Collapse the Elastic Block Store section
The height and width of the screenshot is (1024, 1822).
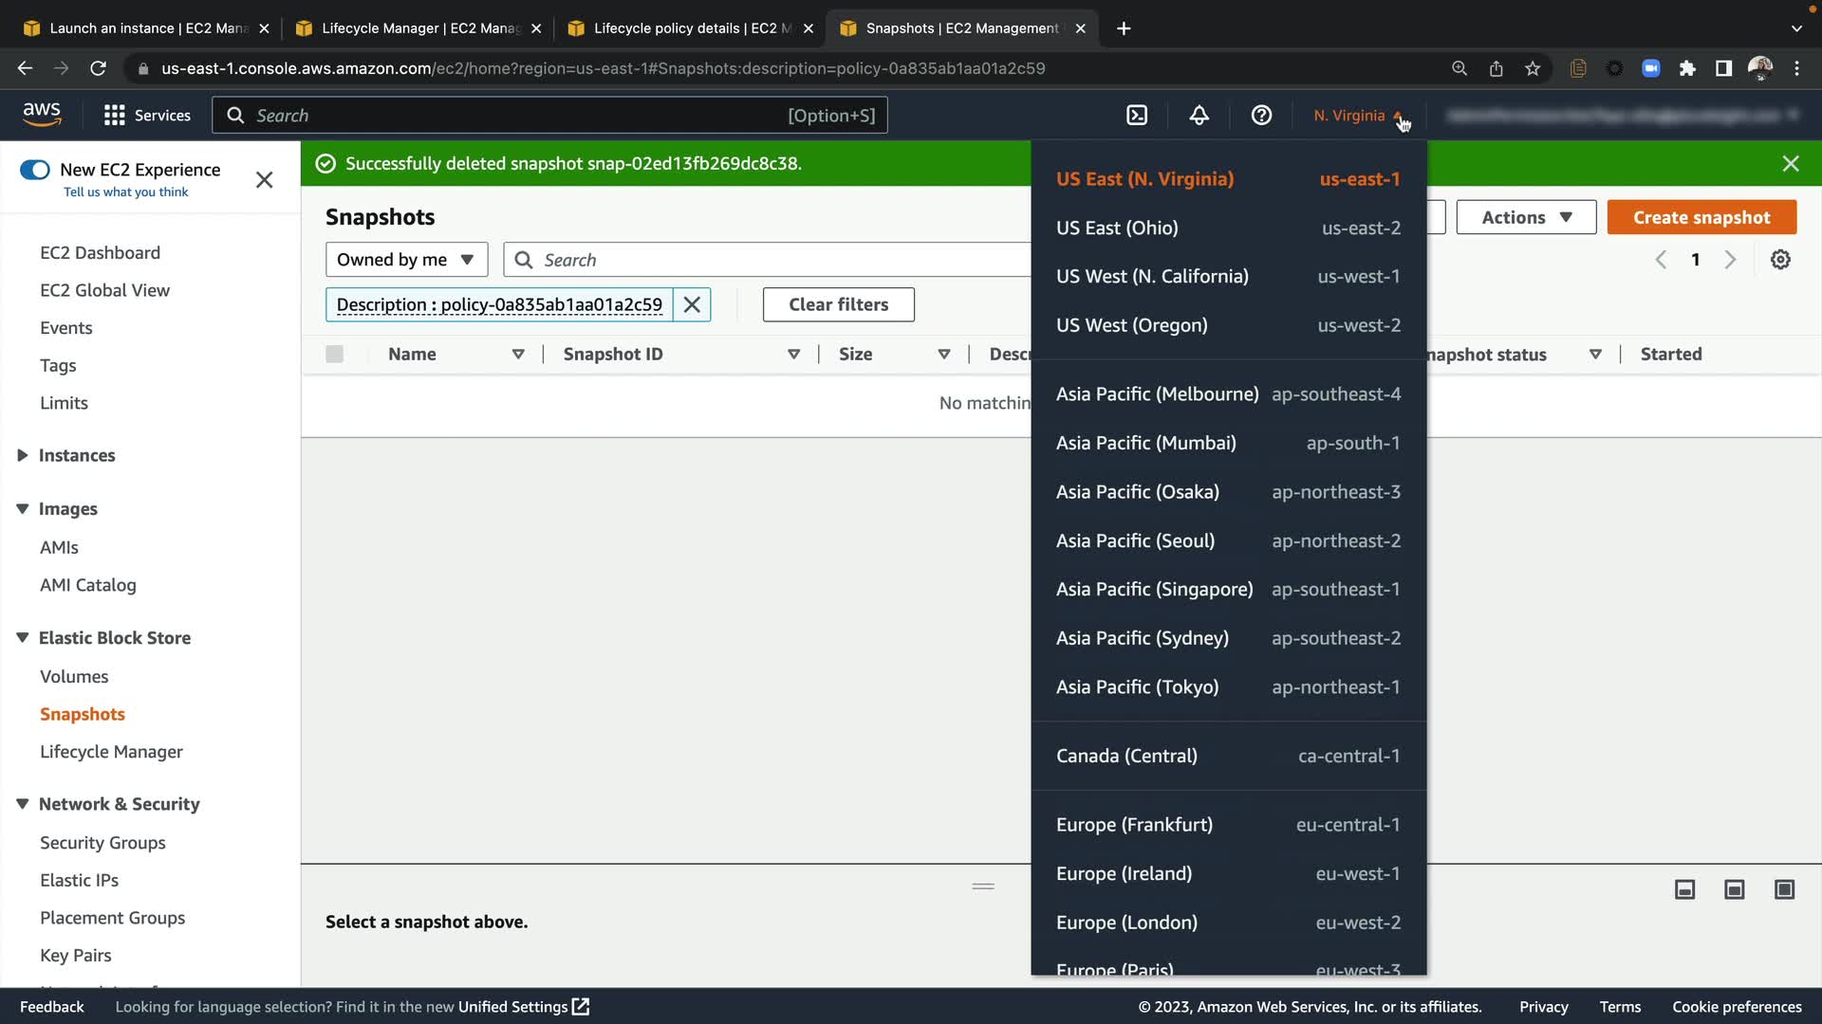(x=23, y=638)
